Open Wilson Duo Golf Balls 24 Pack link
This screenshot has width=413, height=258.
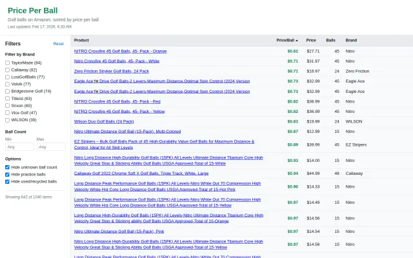pos(104,122)
